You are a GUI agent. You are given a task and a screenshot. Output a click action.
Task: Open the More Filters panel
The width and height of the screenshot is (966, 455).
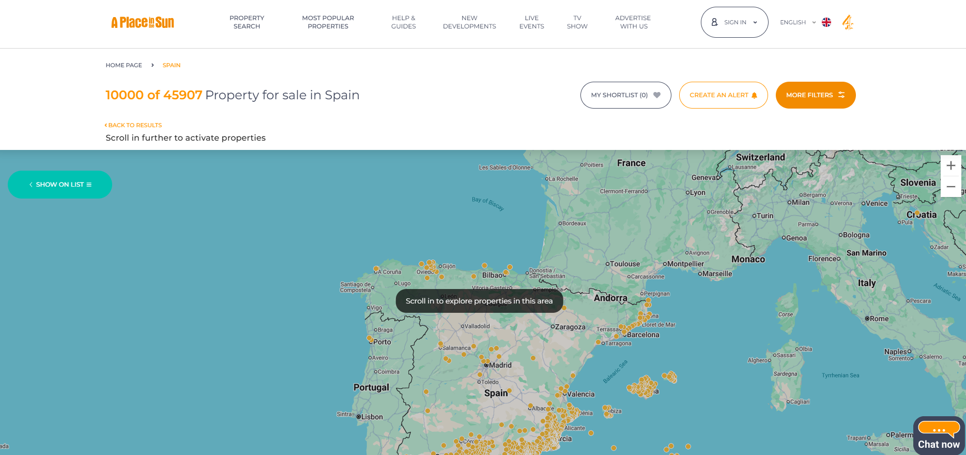coord(815,95)
